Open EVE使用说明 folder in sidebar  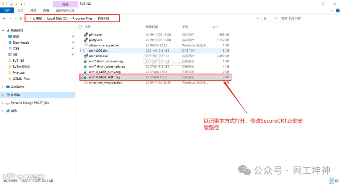[21, 67]
